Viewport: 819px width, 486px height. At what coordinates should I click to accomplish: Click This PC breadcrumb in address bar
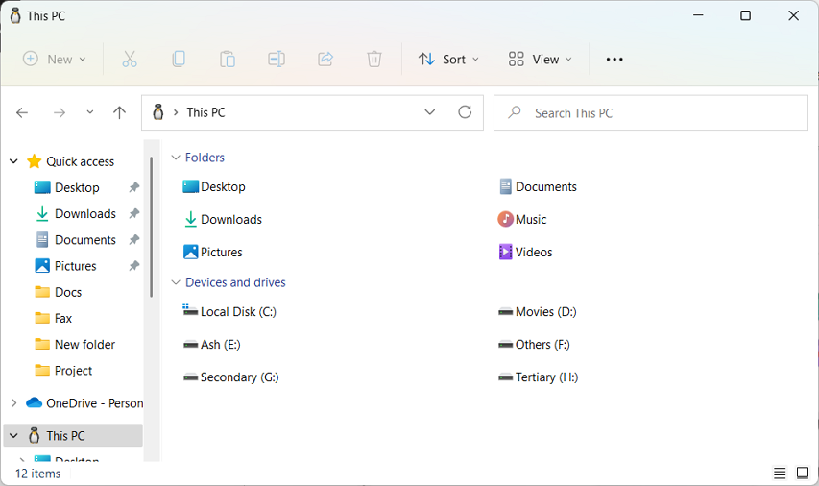(x=205, y=112)
